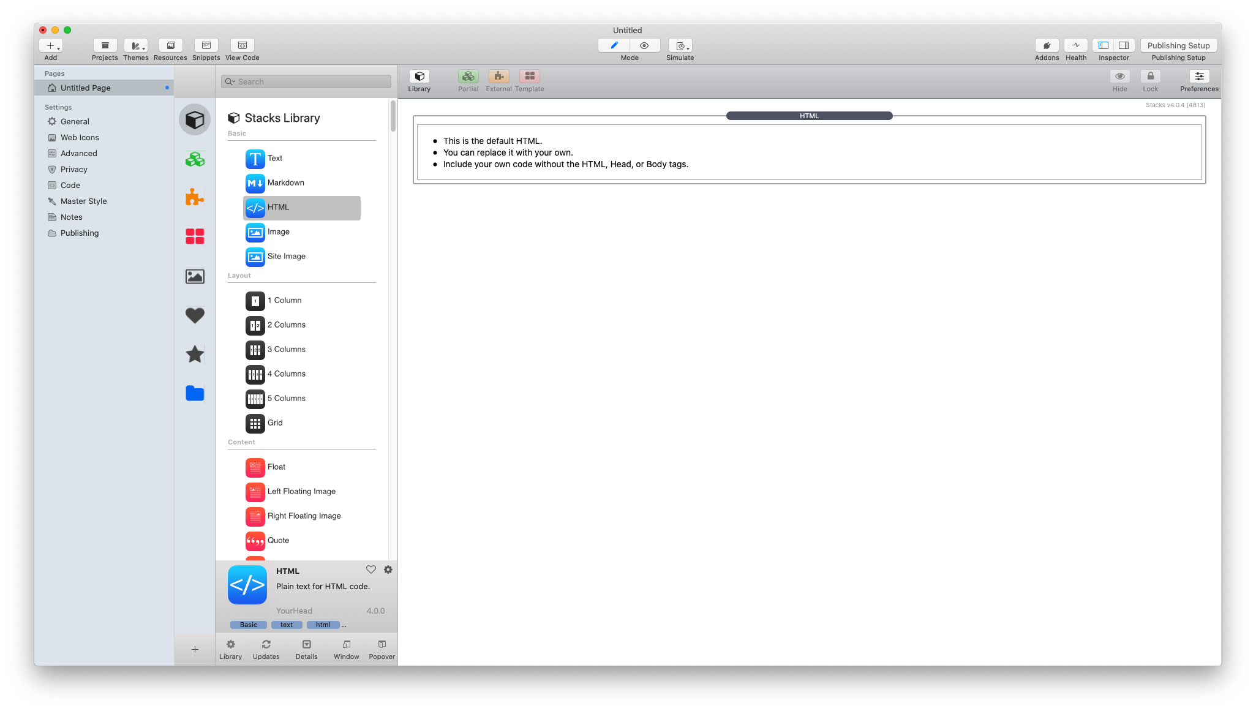The image size is (1256, 711).
Task: Toggle the Library button in Stacks toolbar
Action: point(419,77)
